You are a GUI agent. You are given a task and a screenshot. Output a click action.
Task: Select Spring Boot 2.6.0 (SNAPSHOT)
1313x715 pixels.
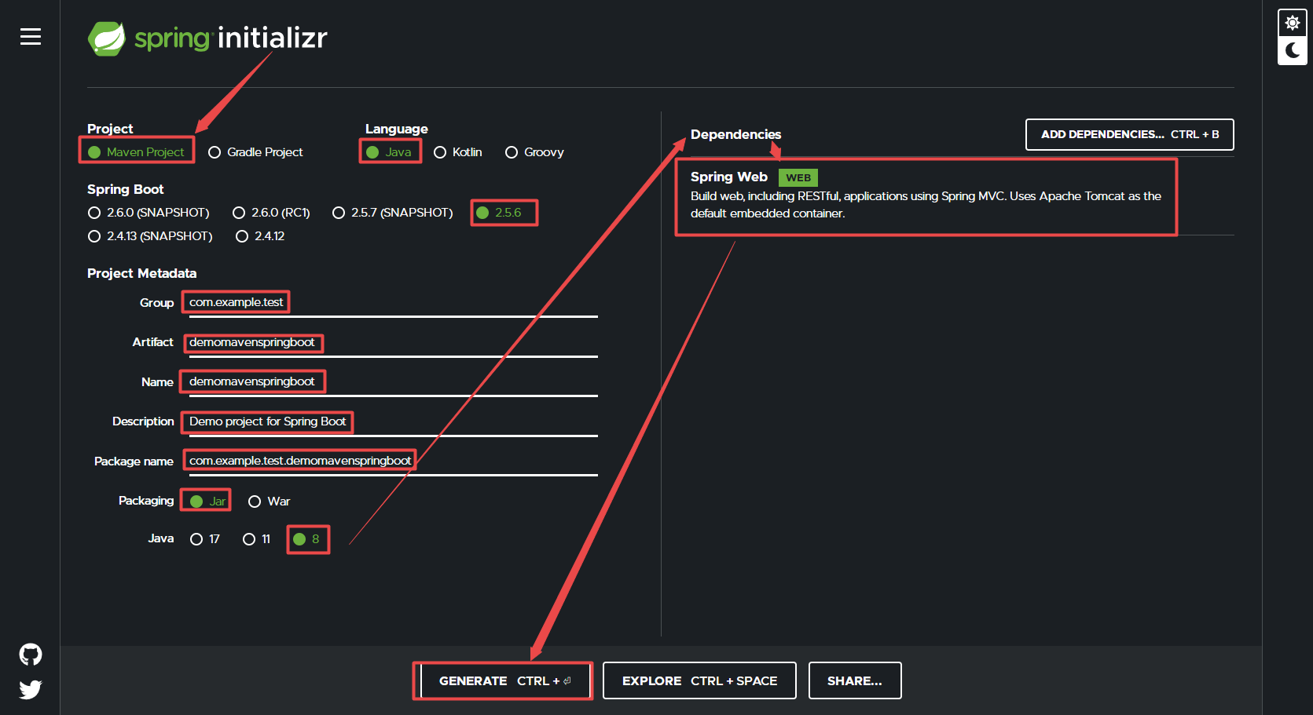[x=149, y=213]
